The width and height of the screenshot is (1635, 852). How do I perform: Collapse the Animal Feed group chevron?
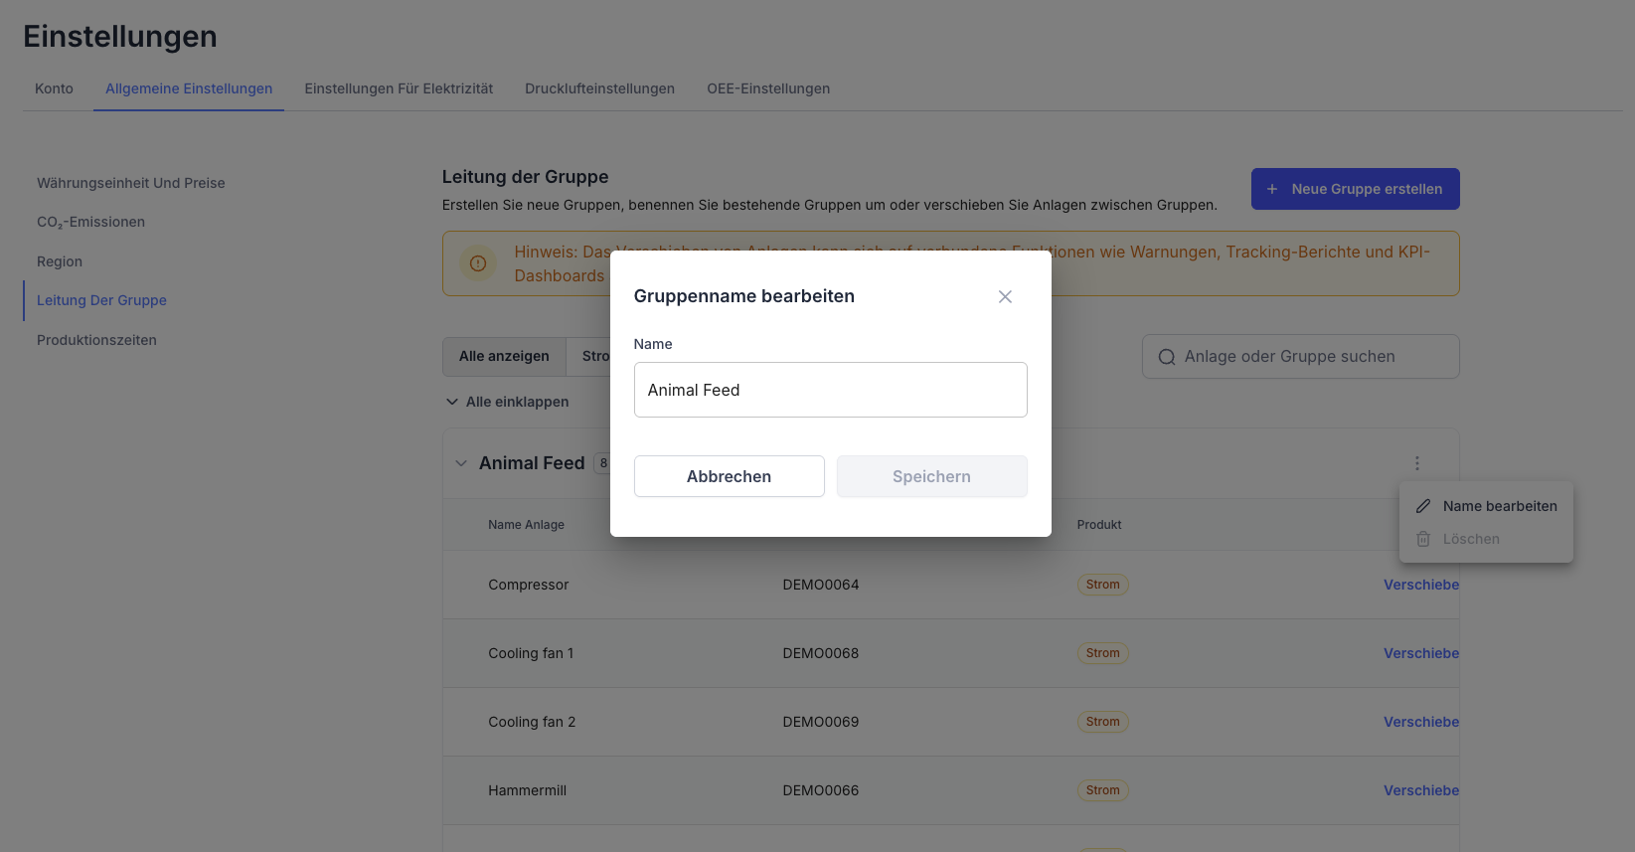[x=461, y=463]
